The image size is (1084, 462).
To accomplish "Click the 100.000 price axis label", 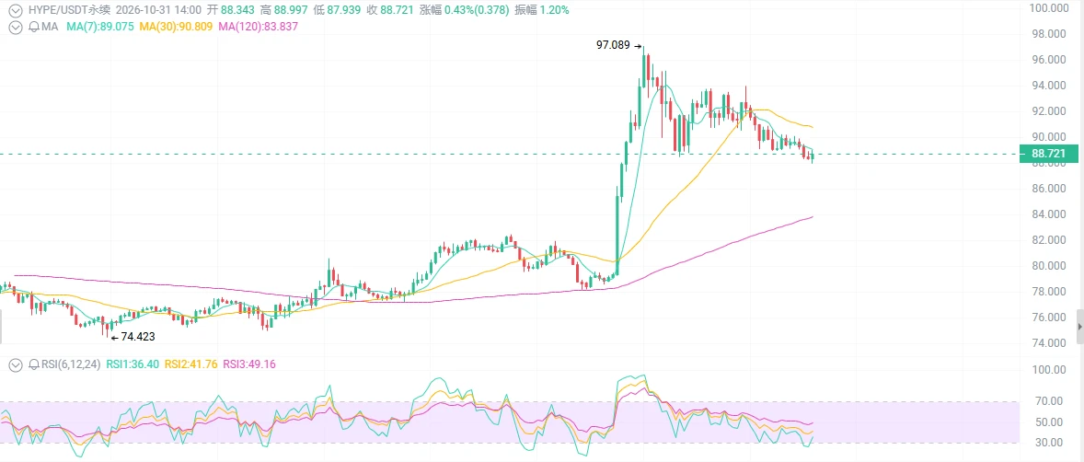I will click(x=1047, y=7).
